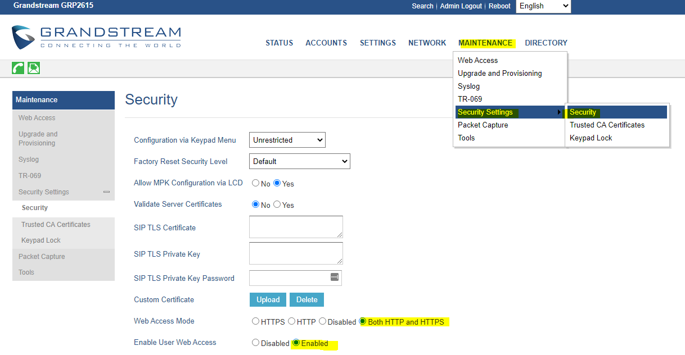The width and height of the screenshot is (685, 355).
Task: Click the green envelope message icon
Action: (34, 68)
